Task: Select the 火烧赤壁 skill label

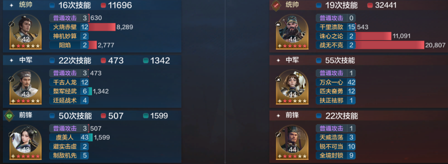Action: point(65,27)
